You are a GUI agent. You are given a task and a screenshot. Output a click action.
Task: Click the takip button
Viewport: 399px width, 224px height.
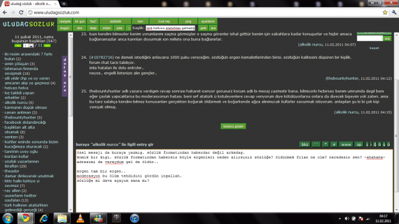pyautogui.click(x=93, y=28)
